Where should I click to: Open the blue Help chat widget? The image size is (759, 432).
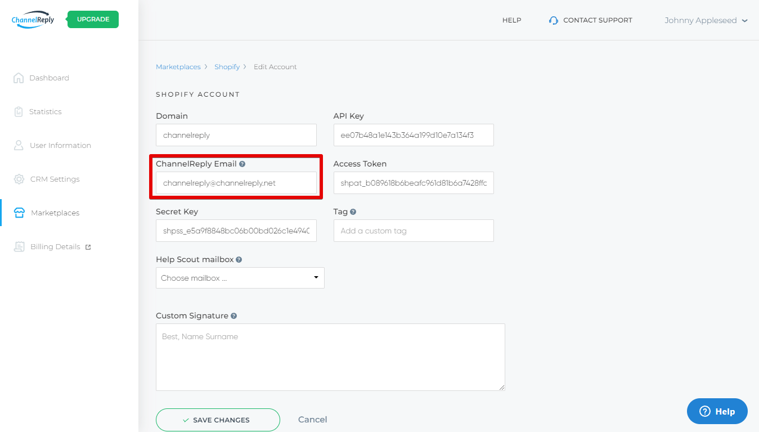point(717,411)
